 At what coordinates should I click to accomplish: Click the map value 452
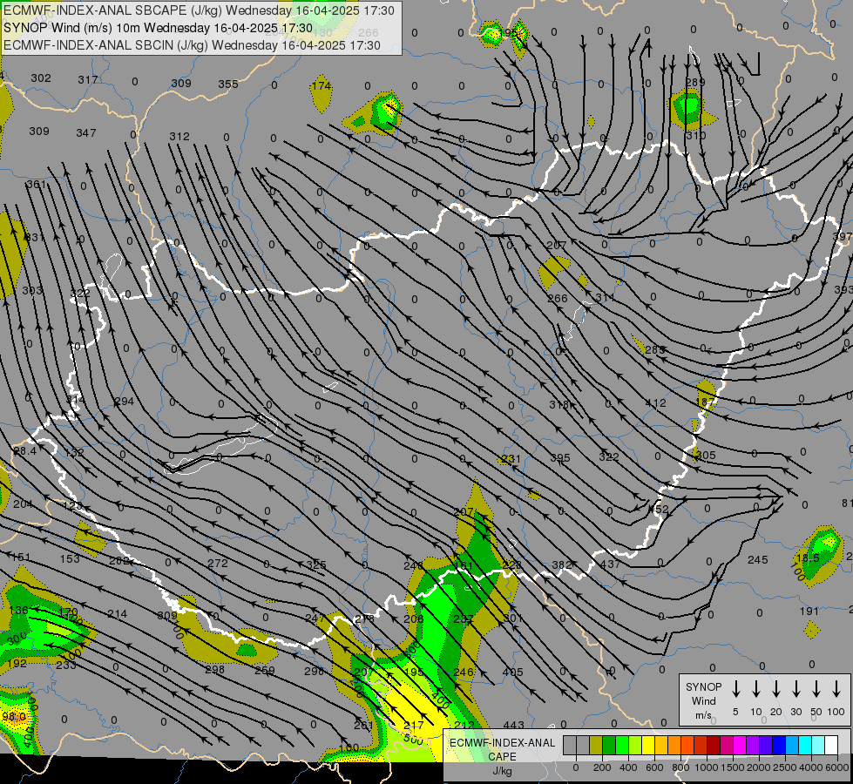click(x=658, y=510)
